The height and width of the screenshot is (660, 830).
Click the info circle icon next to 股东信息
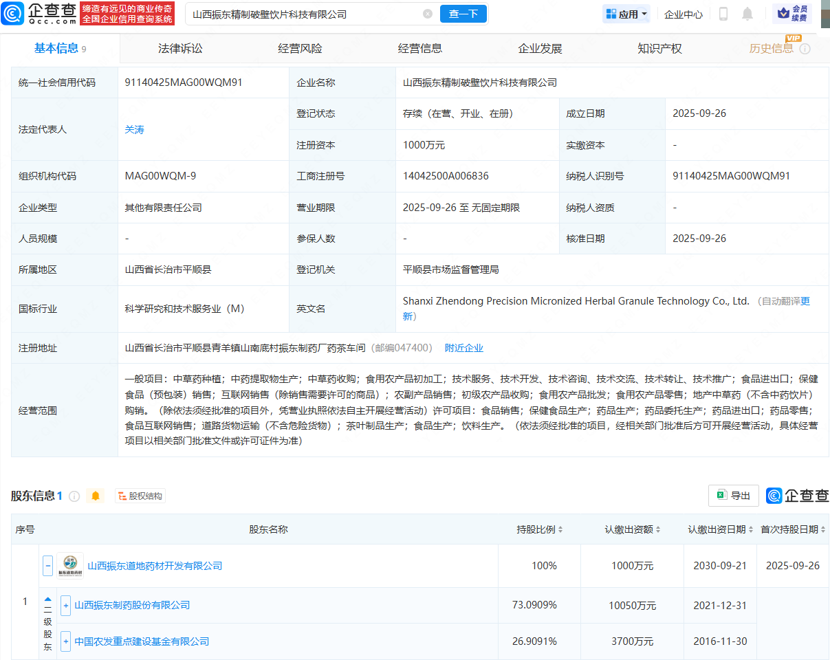tap(74, 495)
